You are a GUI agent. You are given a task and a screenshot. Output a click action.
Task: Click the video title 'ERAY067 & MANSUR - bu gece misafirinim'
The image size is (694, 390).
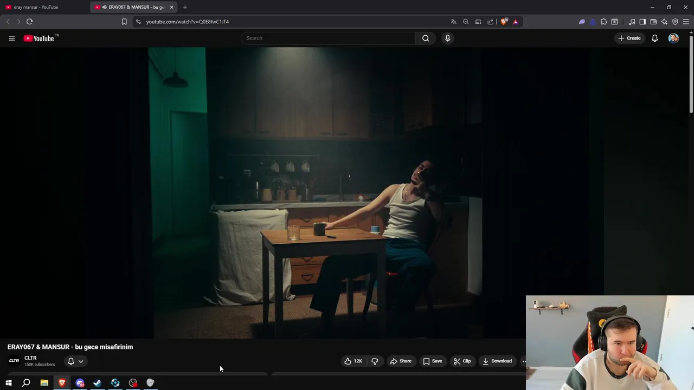pos(70,347)
